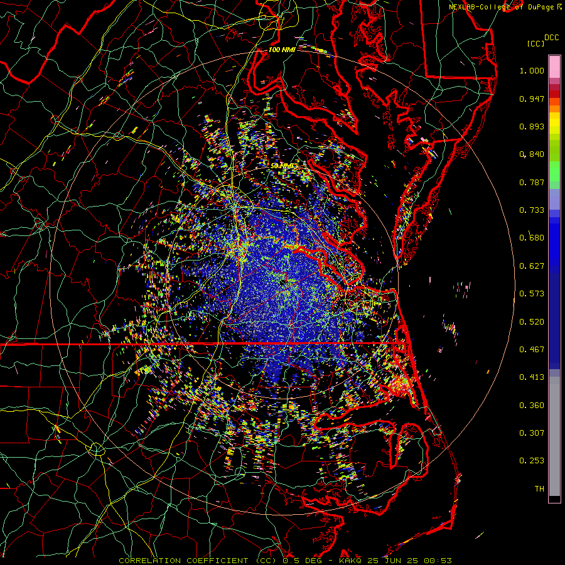Click the 0.840 scale value
The height and width of the screenshot is (565, 565).
532,154
